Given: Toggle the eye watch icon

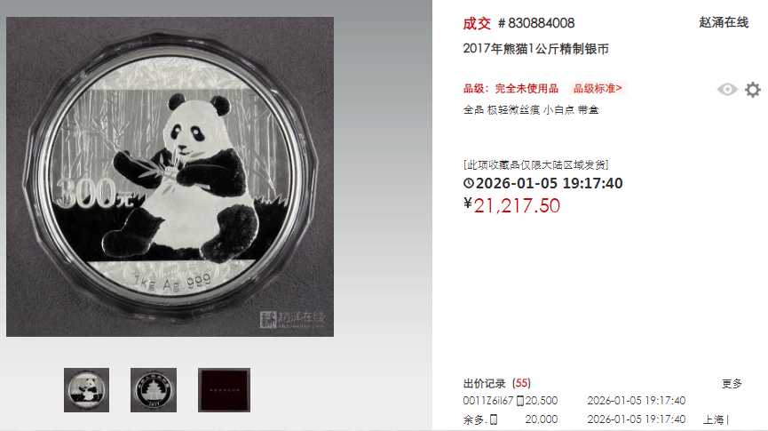Looking at the screenshot, I should pyautogui.click(x=727, y=89).
